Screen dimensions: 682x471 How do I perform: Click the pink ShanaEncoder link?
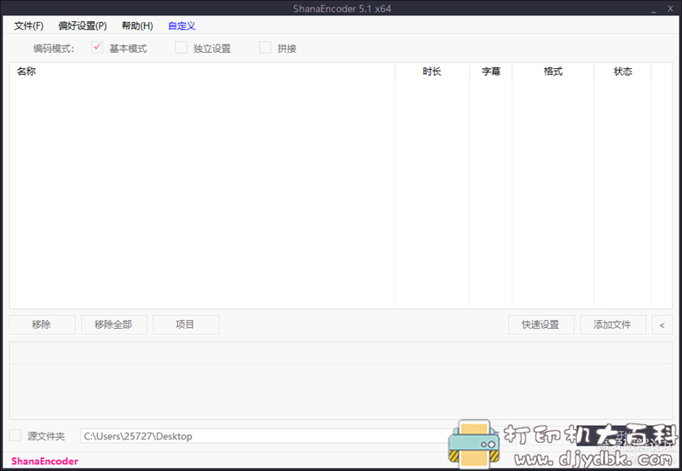pyautogui.click(x=45, y=461)
